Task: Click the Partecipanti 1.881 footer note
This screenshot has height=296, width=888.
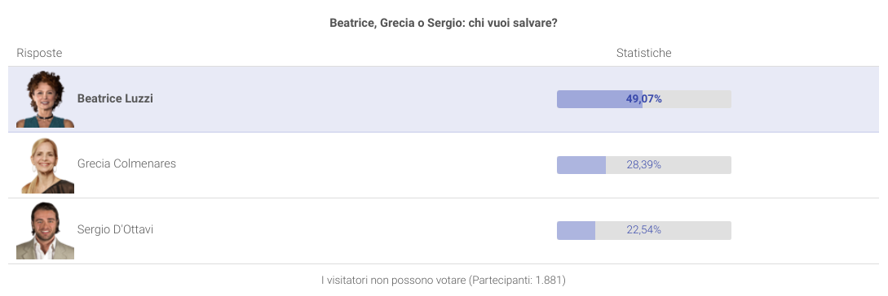Action: click(444, 281)
